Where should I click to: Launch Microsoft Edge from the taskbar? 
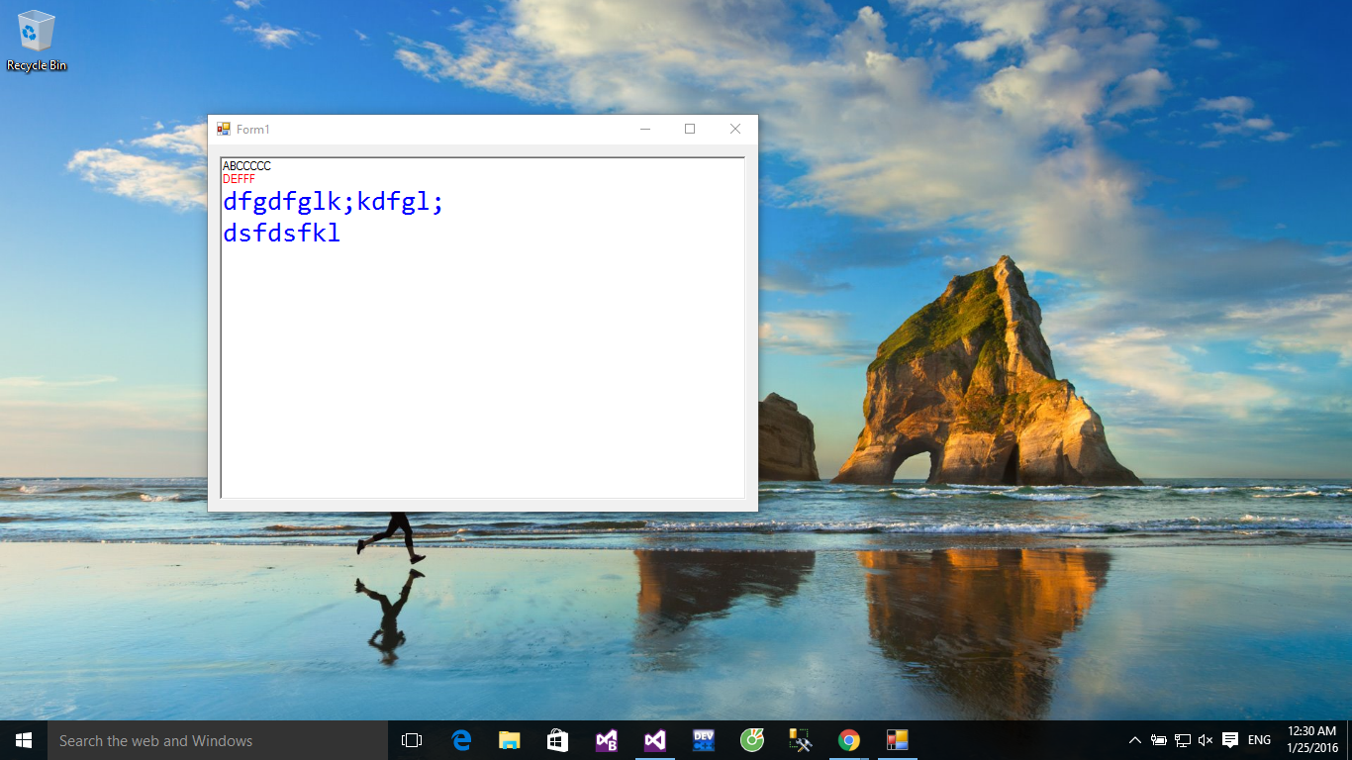pos(461,740)
